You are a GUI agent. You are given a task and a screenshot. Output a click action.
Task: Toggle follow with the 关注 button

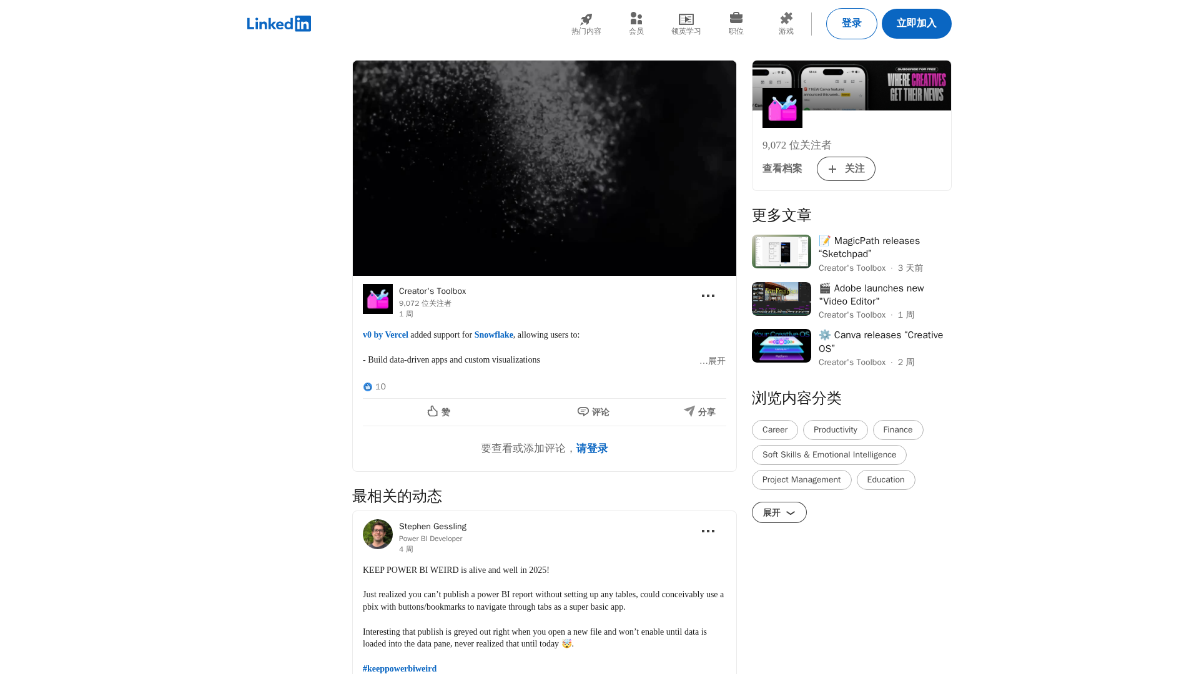point(846,168)
